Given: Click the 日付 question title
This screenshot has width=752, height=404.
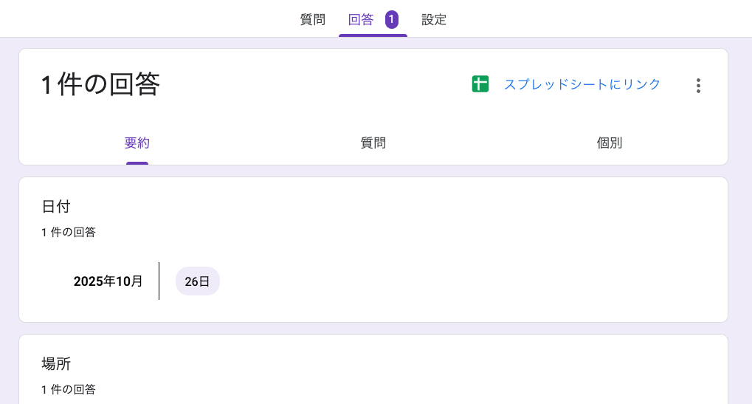Looking at the screenshot, I should [56, 207].
